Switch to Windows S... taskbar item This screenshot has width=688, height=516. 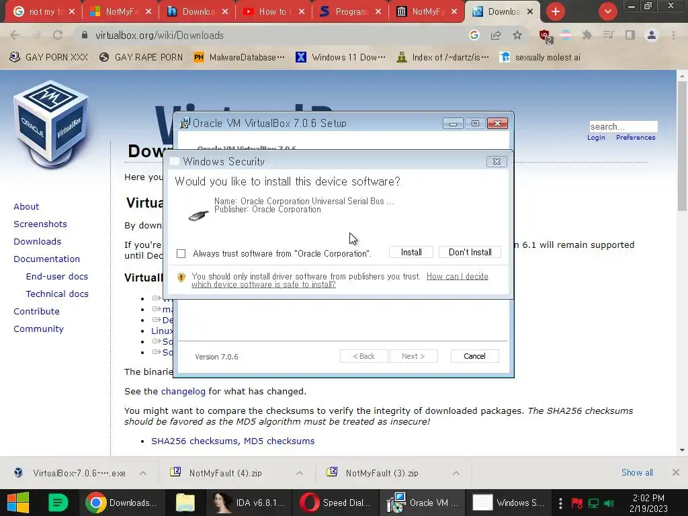coord(509,503)
